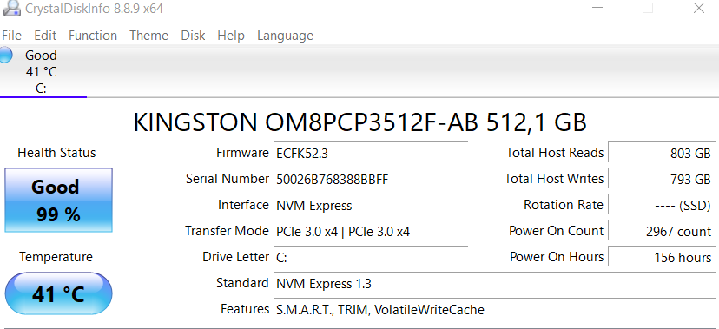Click the Temperature label
The width and height of the screenshot is (719, 329).
56,257
